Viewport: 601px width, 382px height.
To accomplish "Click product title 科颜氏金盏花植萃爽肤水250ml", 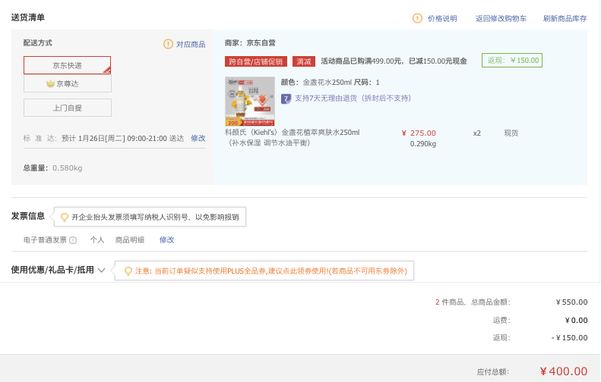I will (293, 138).
